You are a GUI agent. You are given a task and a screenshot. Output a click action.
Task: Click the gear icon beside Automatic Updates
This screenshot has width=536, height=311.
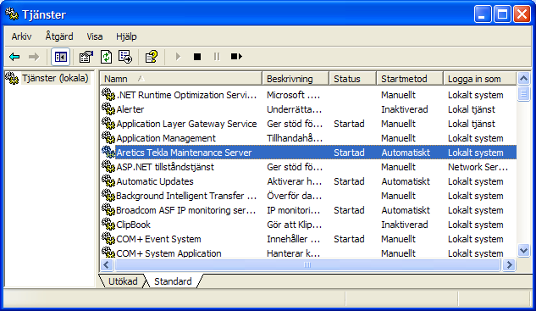click(x=108, y=180)
